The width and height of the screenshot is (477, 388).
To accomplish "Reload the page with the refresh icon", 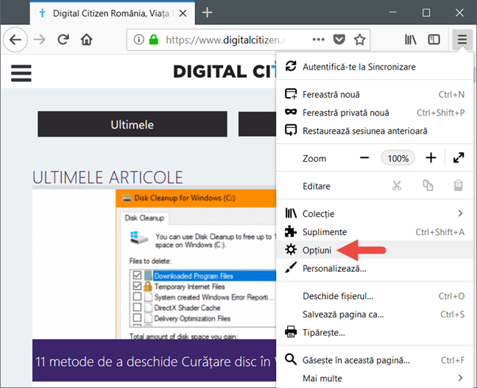I will click(x=63, y=40).
